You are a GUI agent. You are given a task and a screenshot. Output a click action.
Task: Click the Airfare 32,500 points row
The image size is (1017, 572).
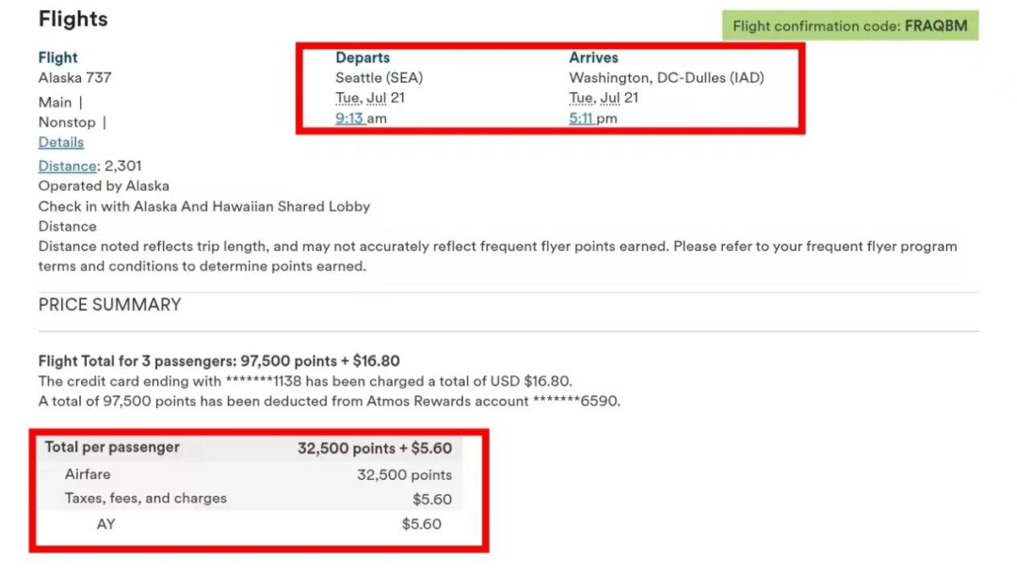249,474
